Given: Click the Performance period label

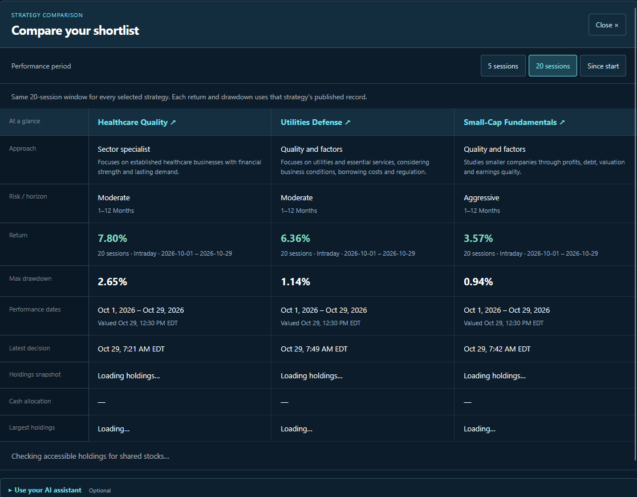Looking at the screenshot, I should [41, 66].
